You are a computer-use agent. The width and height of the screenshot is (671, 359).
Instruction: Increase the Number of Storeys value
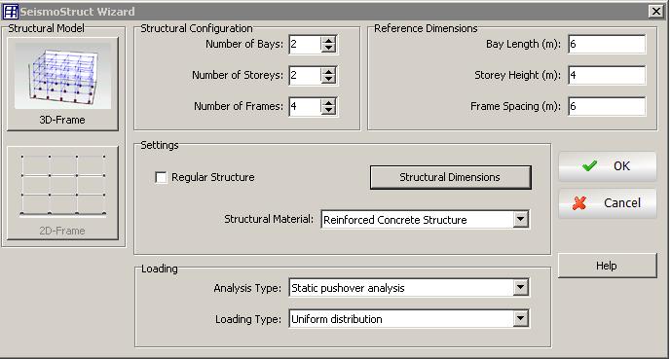pyautogui.click(x=328, y=71)
